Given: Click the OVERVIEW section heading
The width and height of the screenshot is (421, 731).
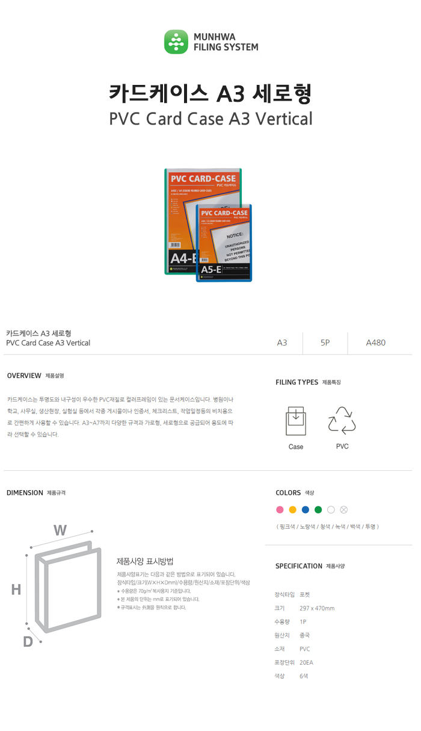Looking at the screenshot, I should 24,376.
